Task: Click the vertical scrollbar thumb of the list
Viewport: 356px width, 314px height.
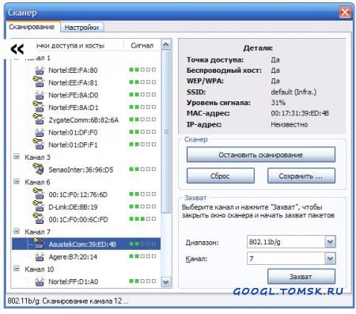Action: point(166,131)
